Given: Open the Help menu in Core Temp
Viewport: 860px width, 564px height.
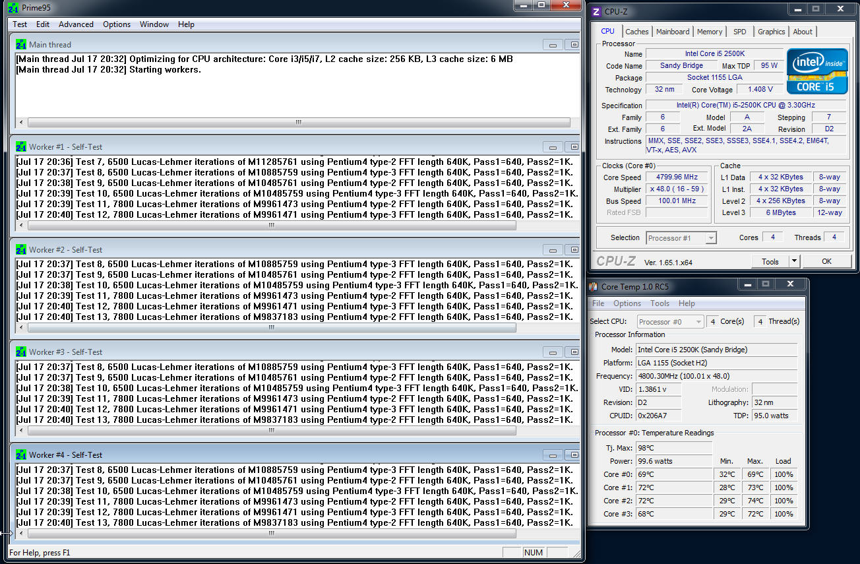Looking at the screenshot, I should point(687,303).
